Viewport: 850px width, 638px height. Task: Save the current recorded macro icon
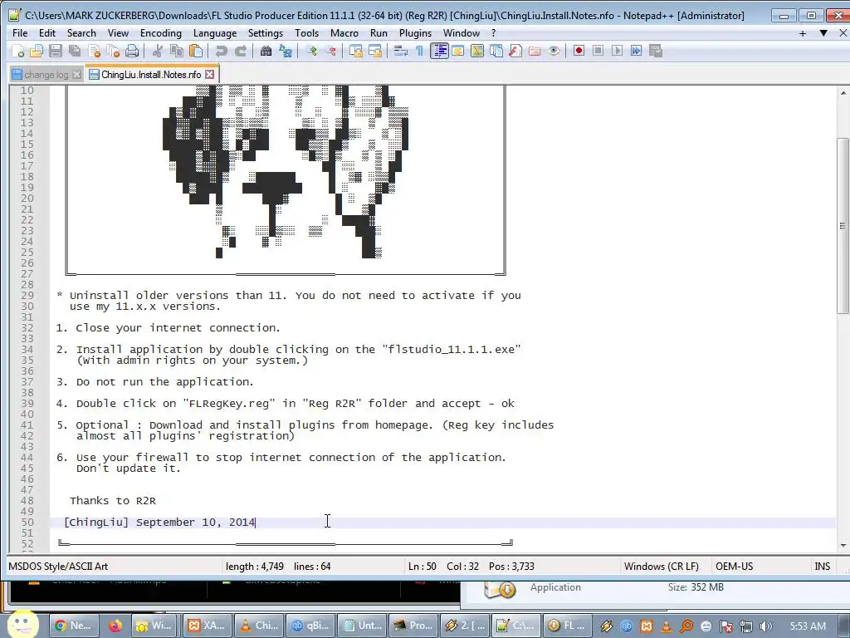click(656, 51)
